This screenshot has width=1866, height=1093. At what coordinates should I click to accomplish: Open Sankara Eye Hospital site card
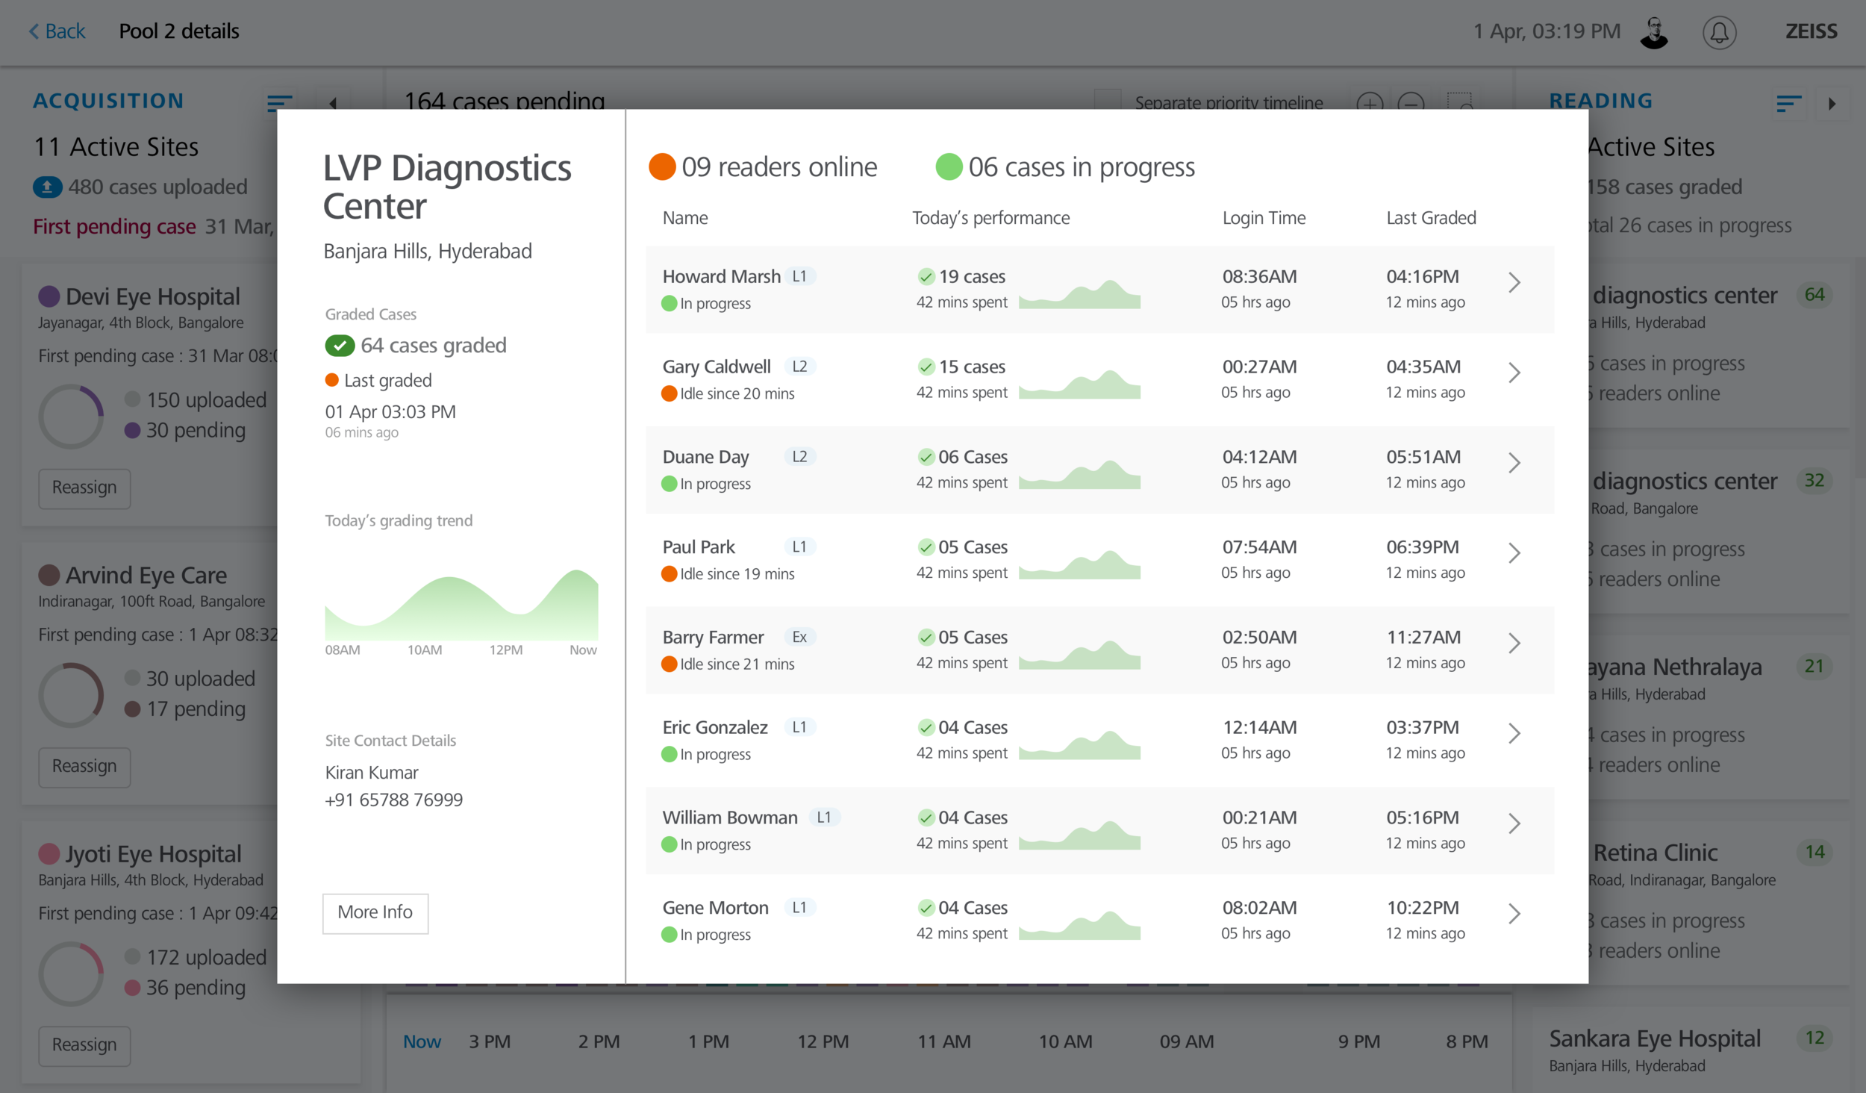1691,1050
